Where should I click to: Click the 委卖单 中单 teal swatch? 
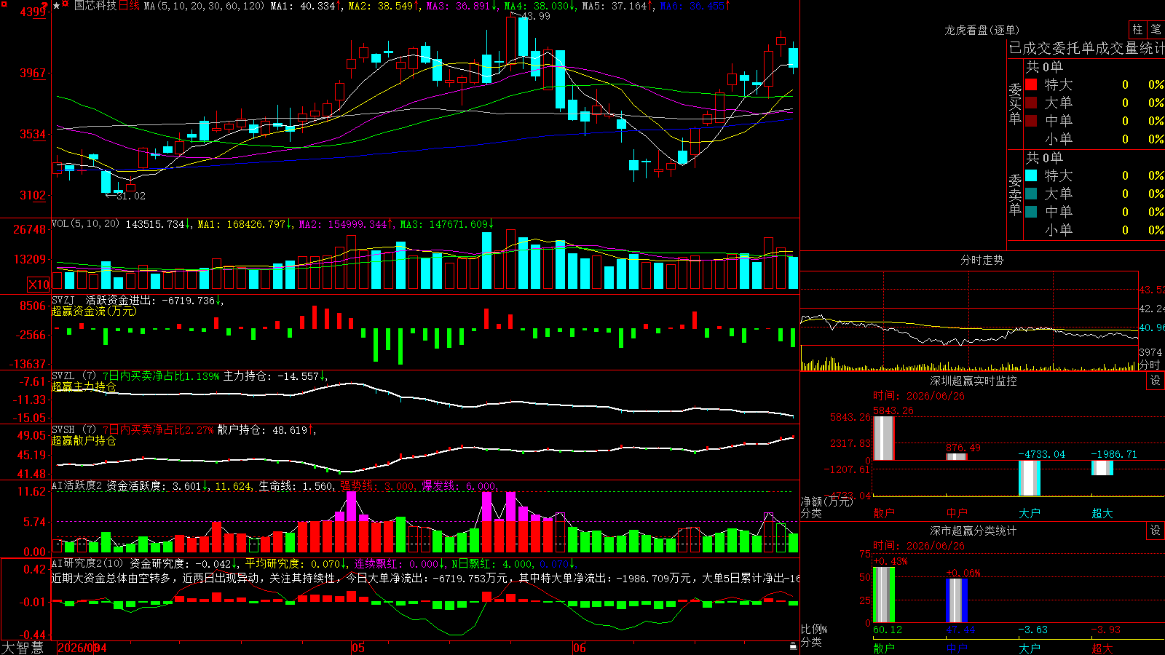click(1031, 212)
